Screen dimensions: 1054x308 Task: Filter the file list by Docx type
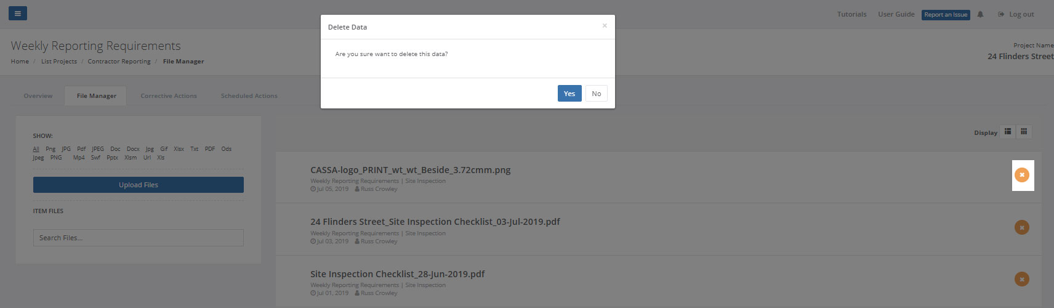133,149
